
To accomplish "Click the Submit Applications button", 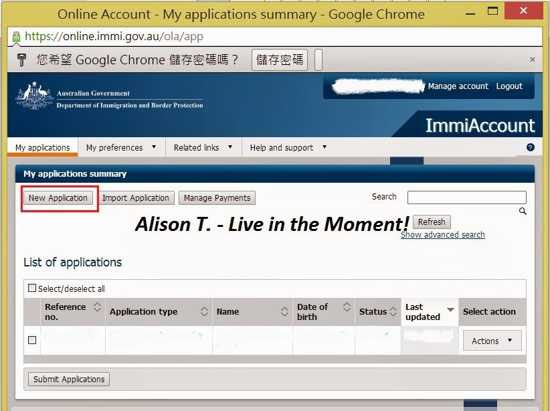I will [69, 379].
